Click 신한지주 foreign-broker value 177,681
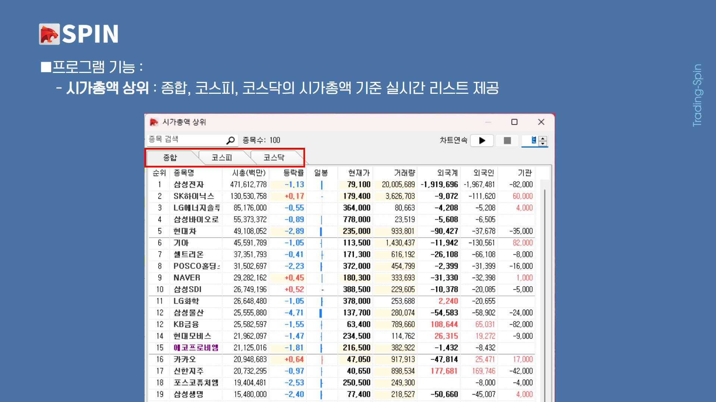 (444, 371)
